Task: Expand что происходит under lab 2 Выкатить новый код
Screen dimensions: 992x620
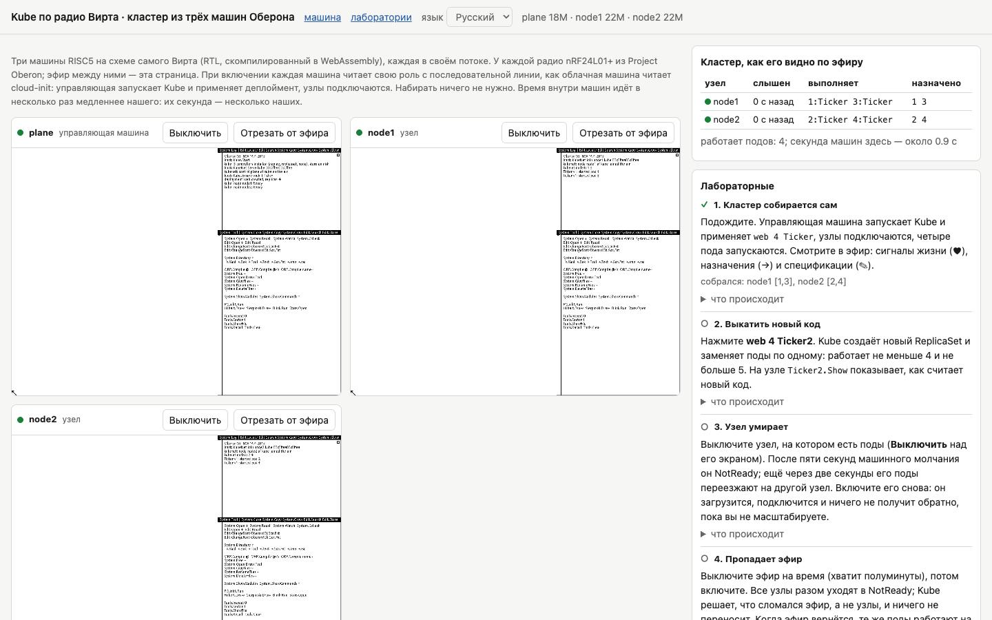Action: coord(743,402)
